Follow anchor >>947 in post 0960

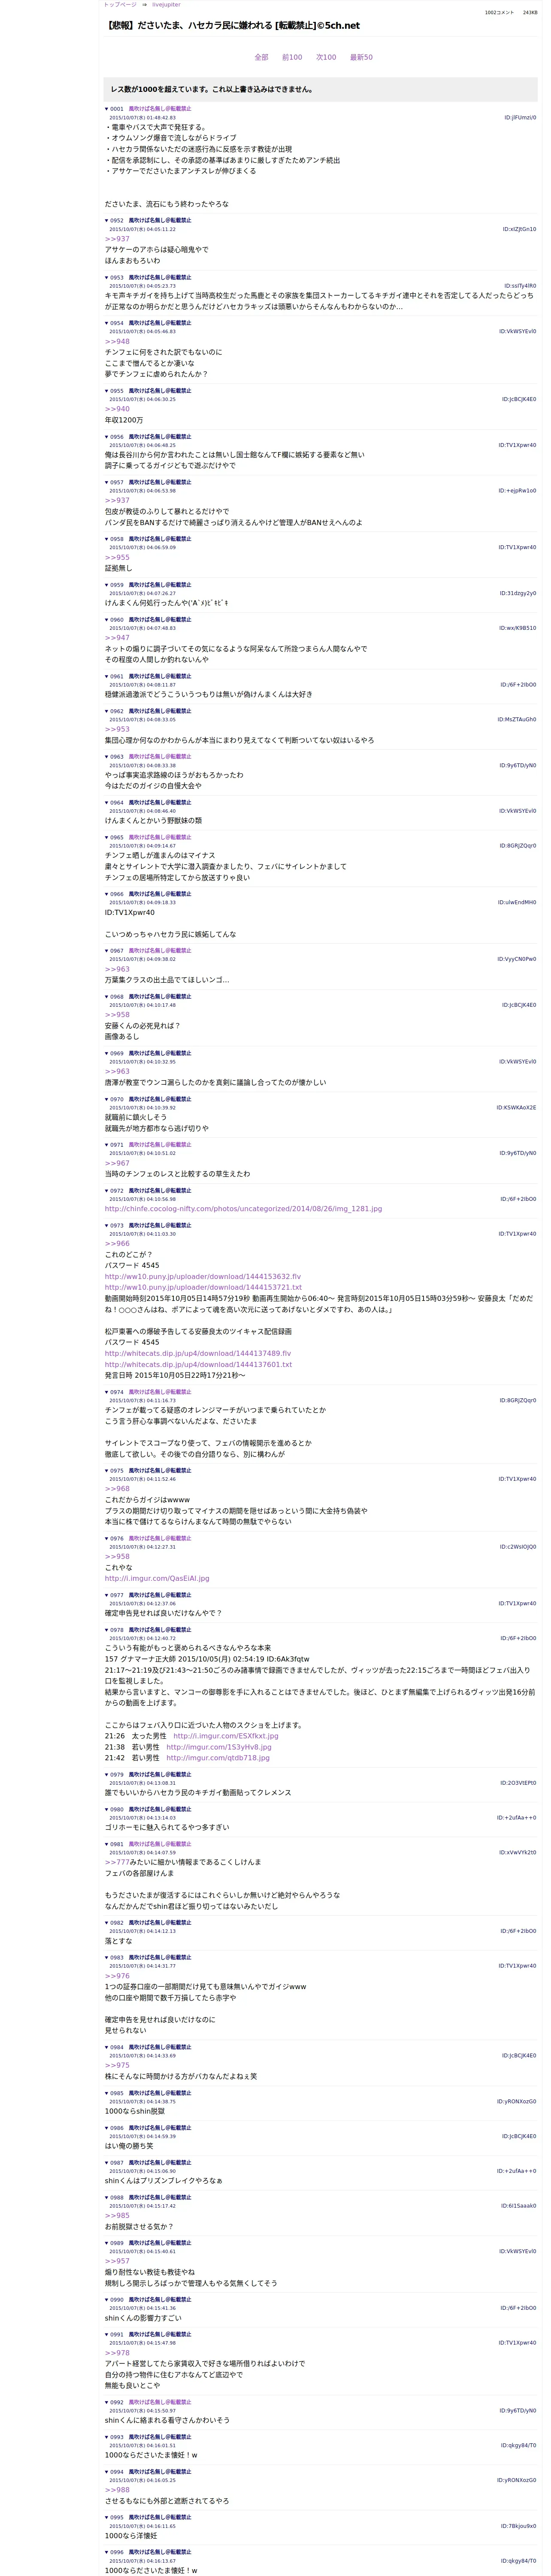click(x=117, y=638)
